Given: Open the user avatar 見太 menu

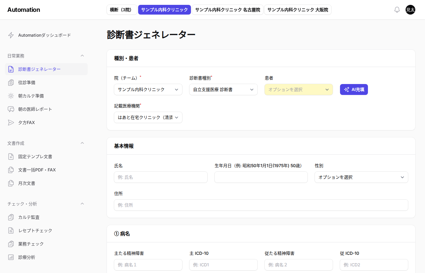Looking at the screenshot, I should point(410,10).
